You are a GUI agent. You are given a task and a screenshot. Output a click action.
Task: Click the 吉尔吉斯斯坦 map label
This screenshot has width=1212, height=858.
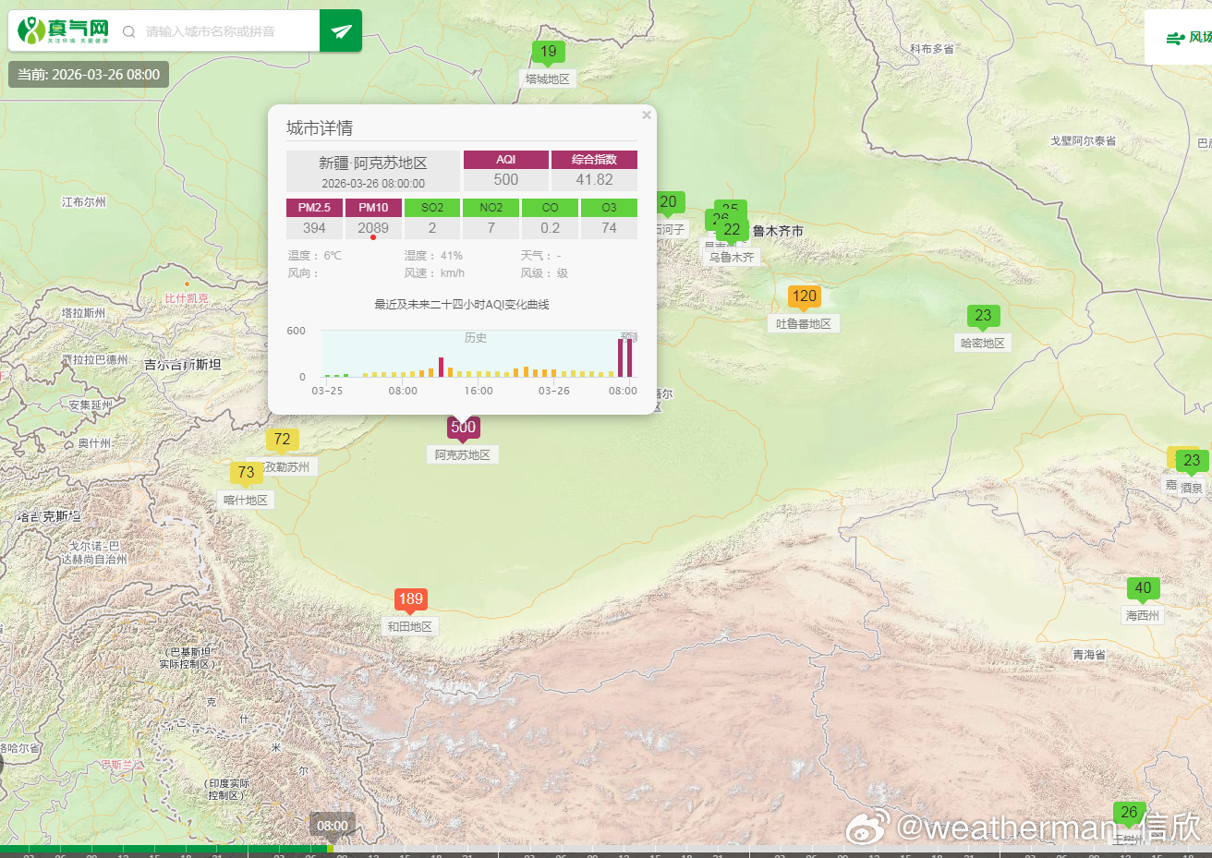point(182,365)
